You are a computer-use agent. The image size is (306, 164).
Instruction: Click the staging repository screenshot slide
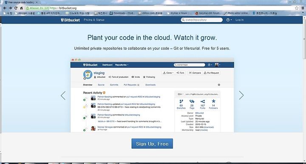click(x=152, y=95)
